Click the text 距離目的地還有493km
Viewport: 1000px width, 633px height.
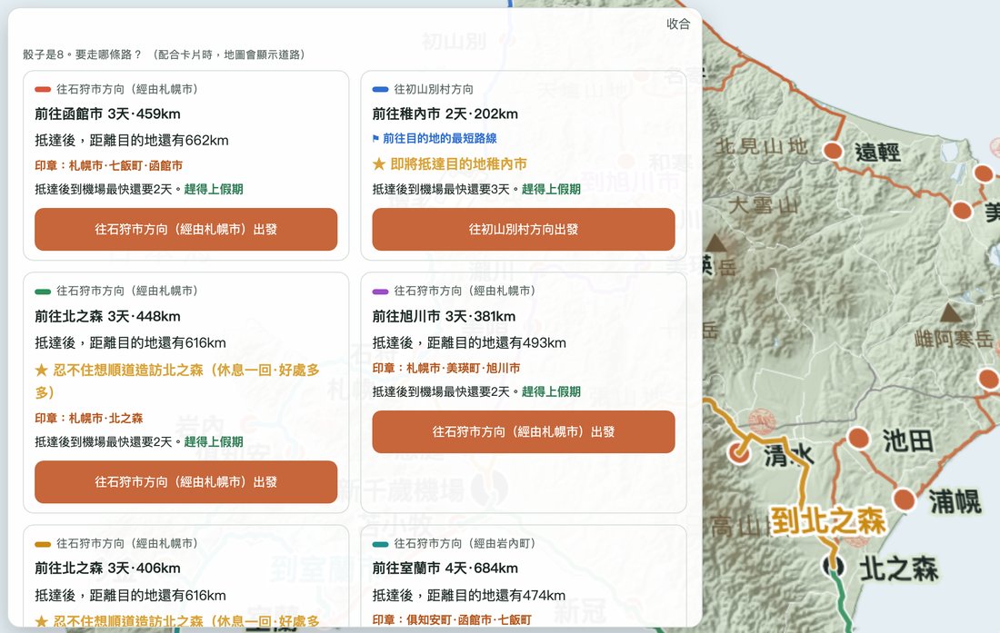(496, 342)
